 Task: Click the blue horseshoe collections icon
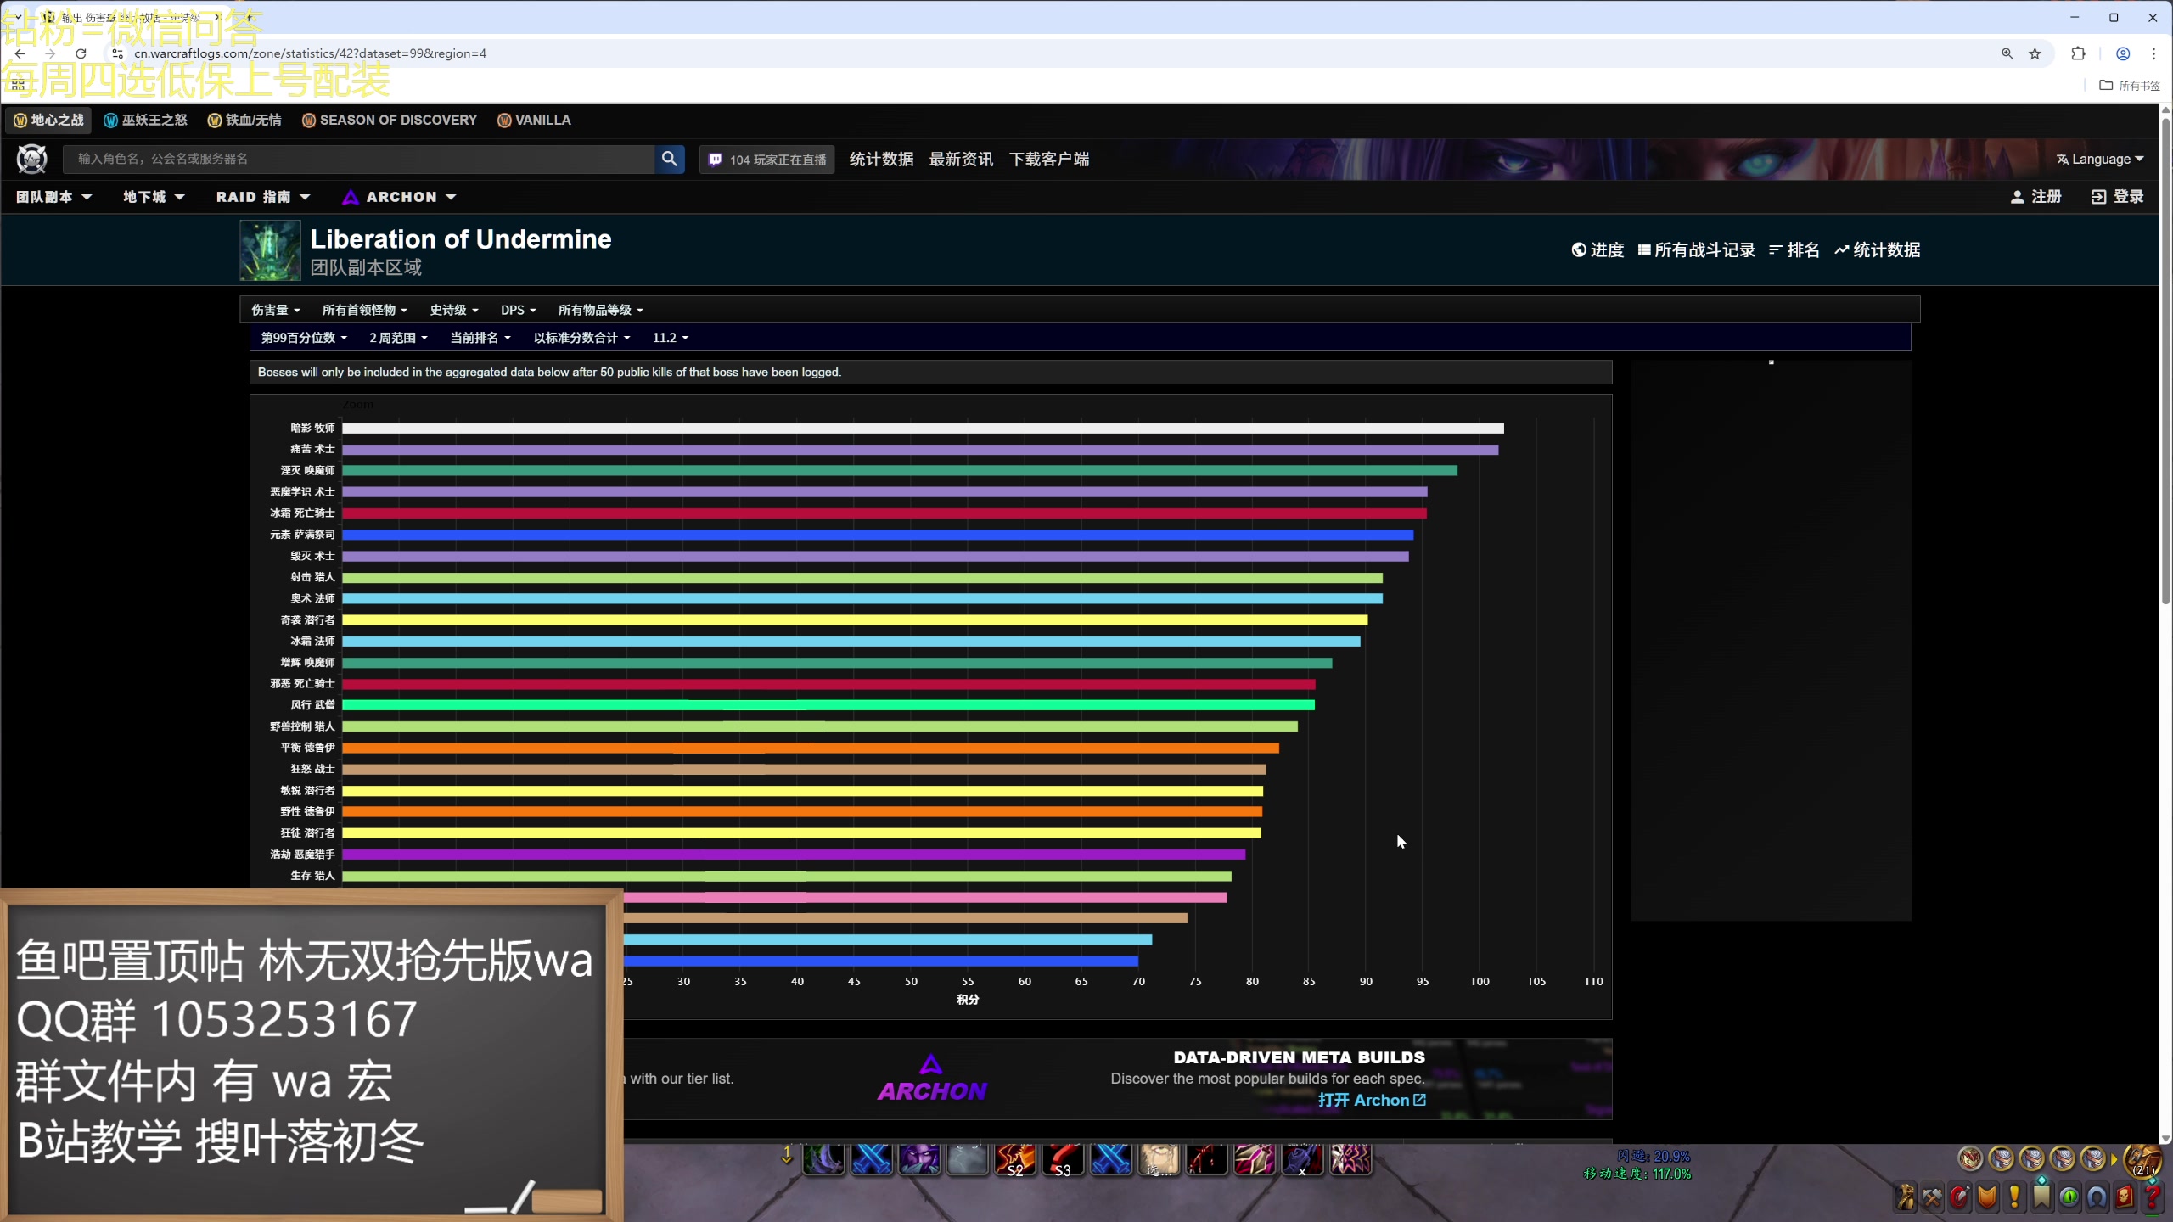[x=2097, y=1197]
